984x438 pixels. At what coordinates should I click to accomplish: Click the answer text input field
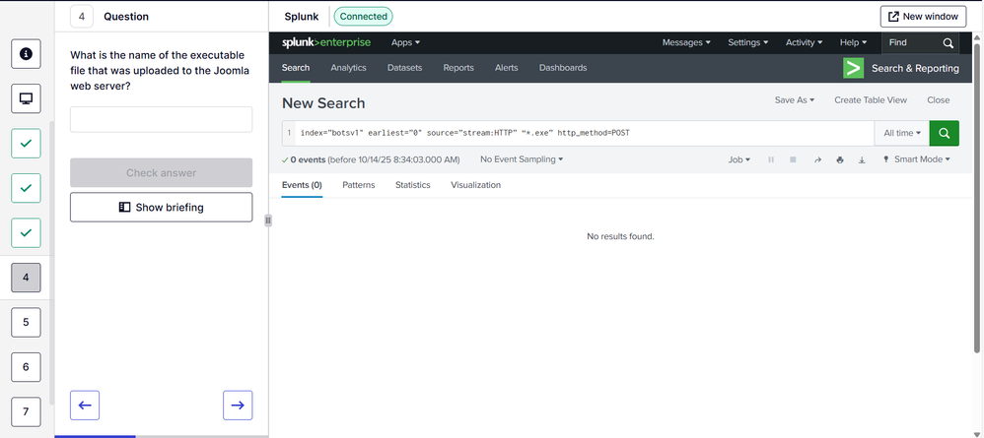point(161,119)
